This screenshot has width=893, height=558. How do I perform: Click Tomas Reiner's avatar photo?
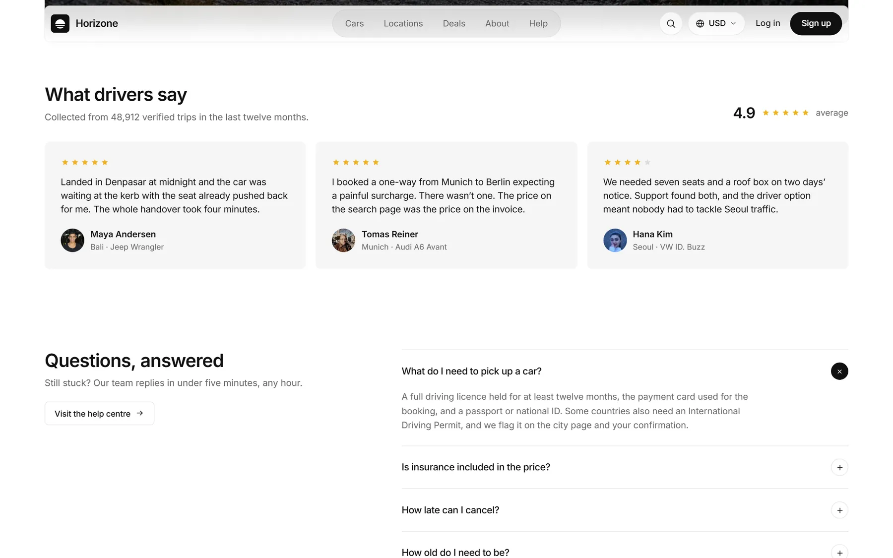point(343,240)
